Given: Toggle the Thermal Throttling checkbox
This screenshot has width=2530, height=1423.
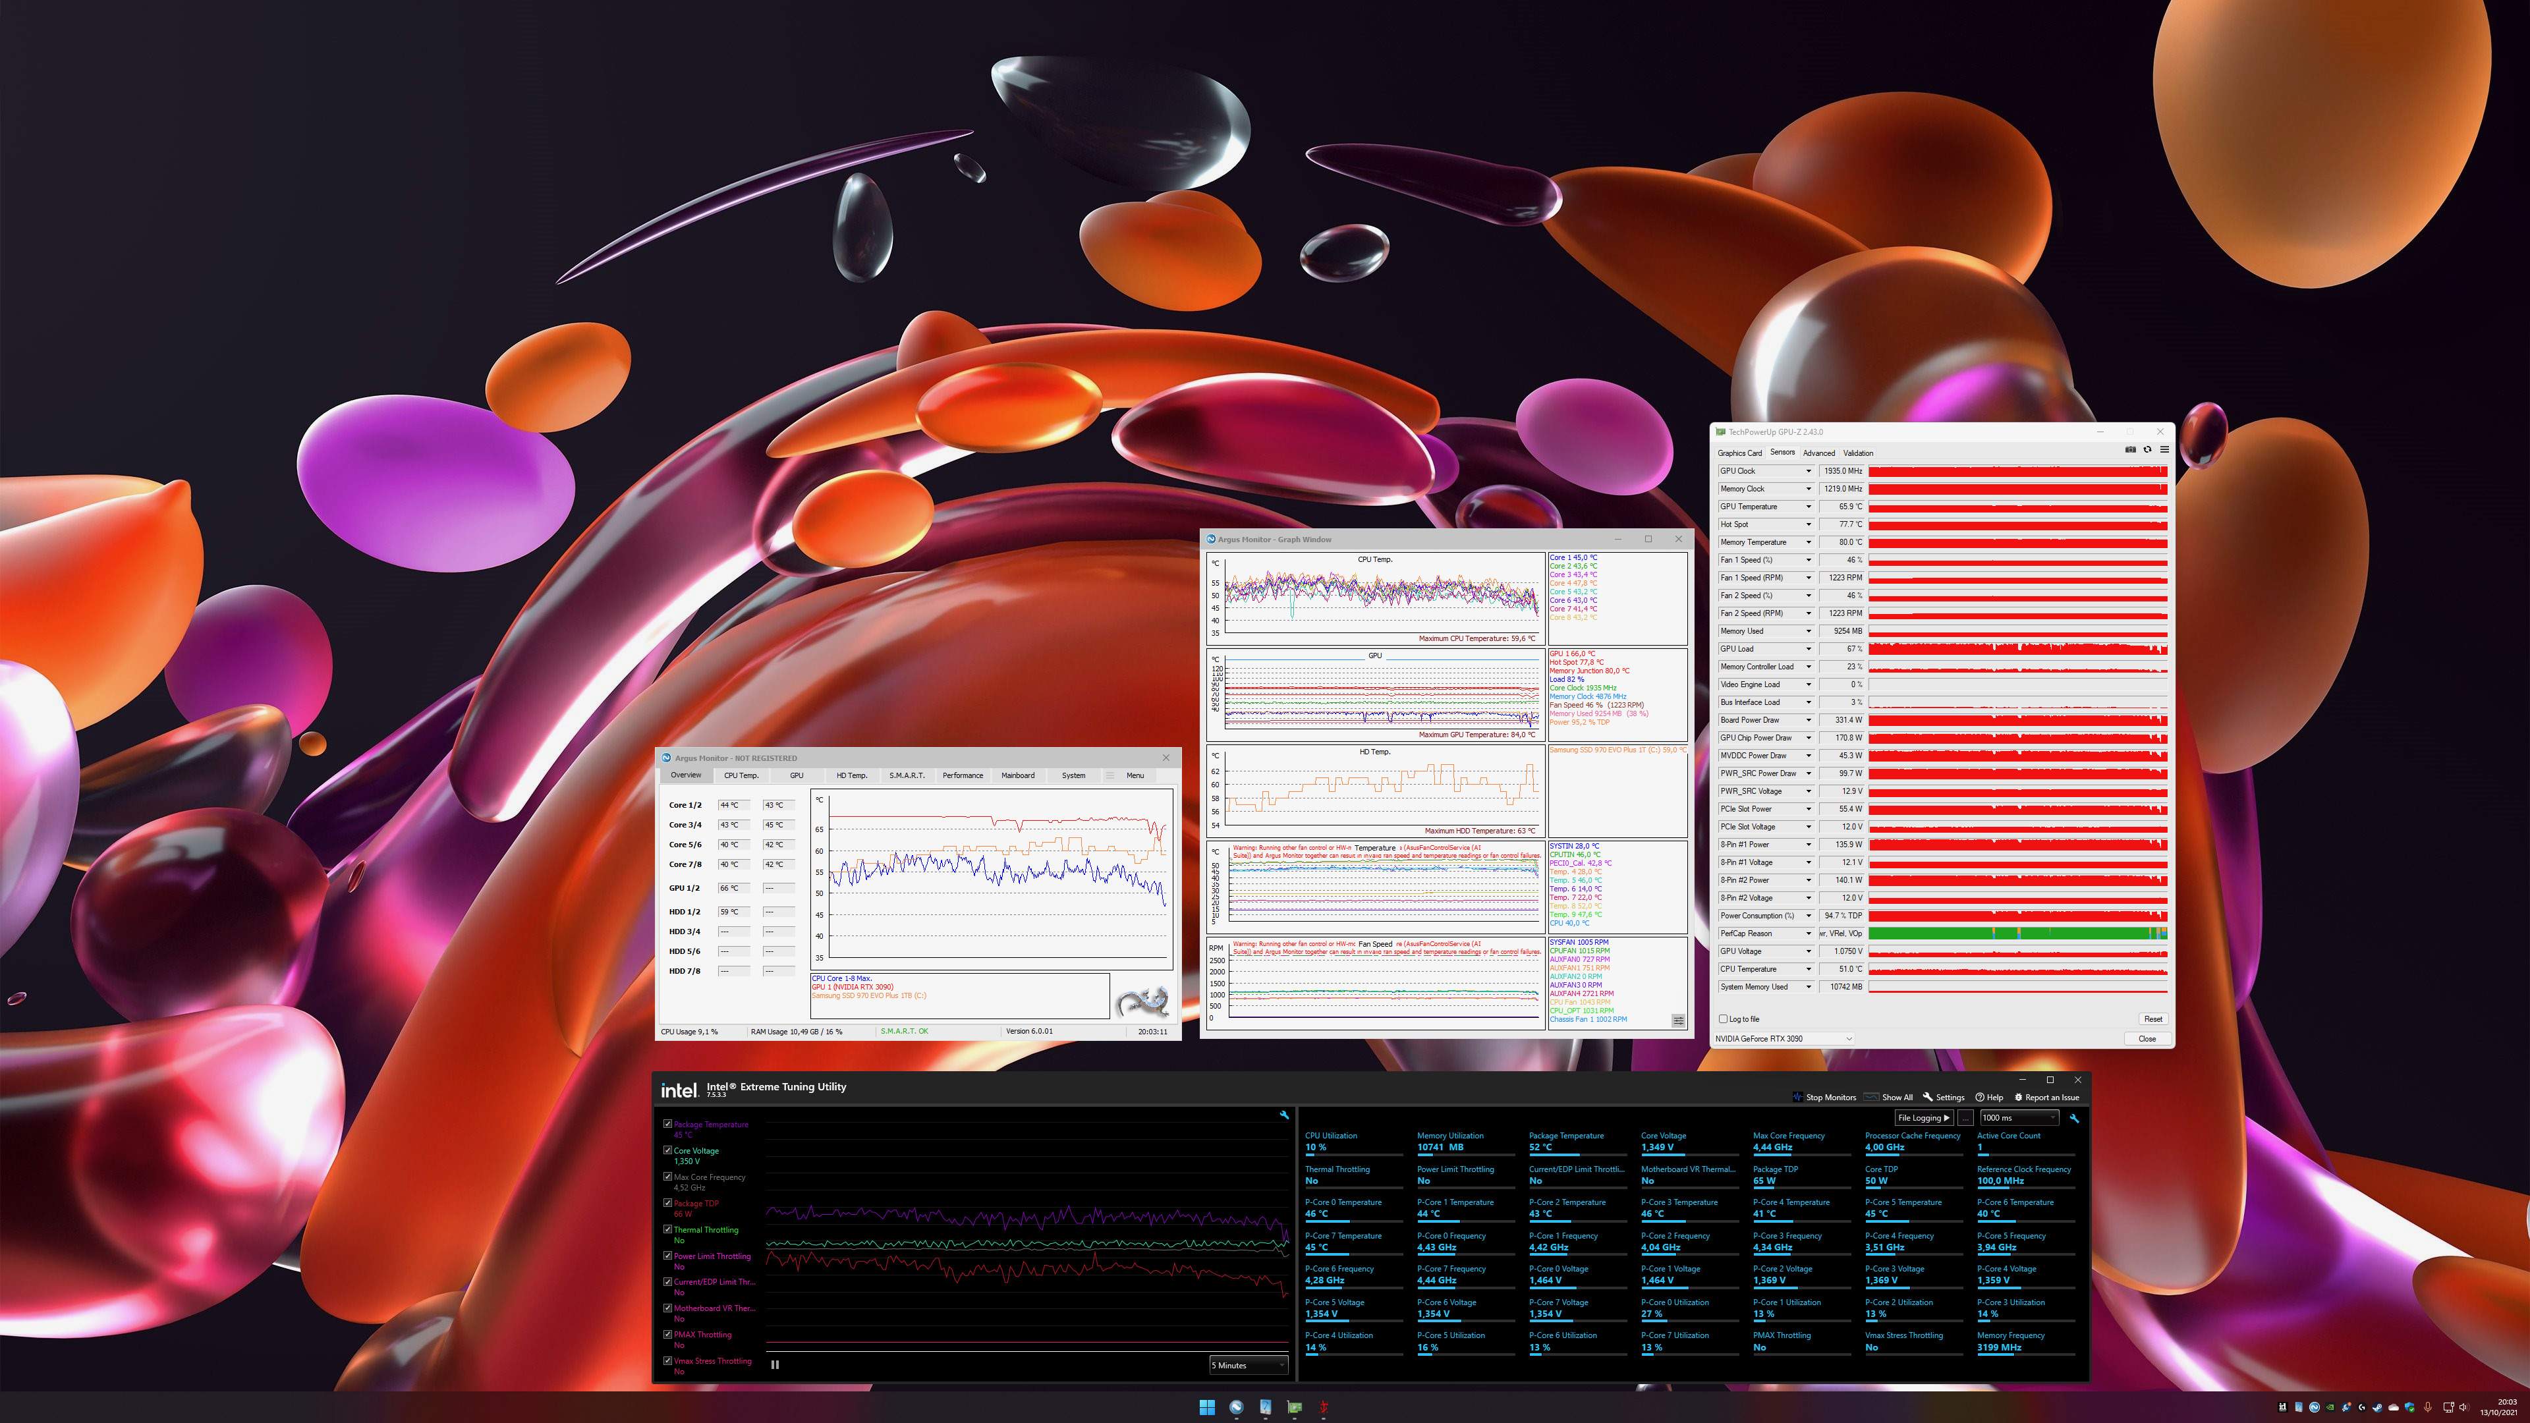Looking at the screenshot, I should pyautogui.click(x=668, y=1229).
